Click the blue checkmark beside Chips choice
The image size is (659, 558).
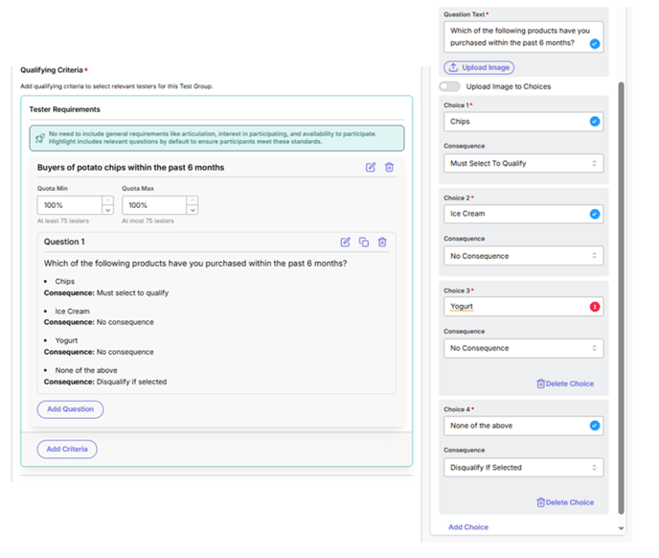(x=594, y=122)
